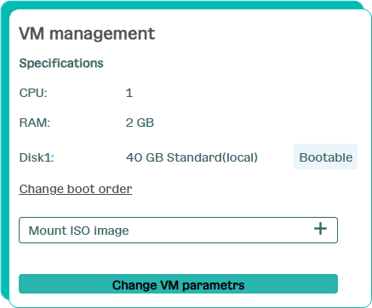Screen dimensions: 372x308
Task: Click the Change VM parametrs button
Action: click(x=178, y=284)
